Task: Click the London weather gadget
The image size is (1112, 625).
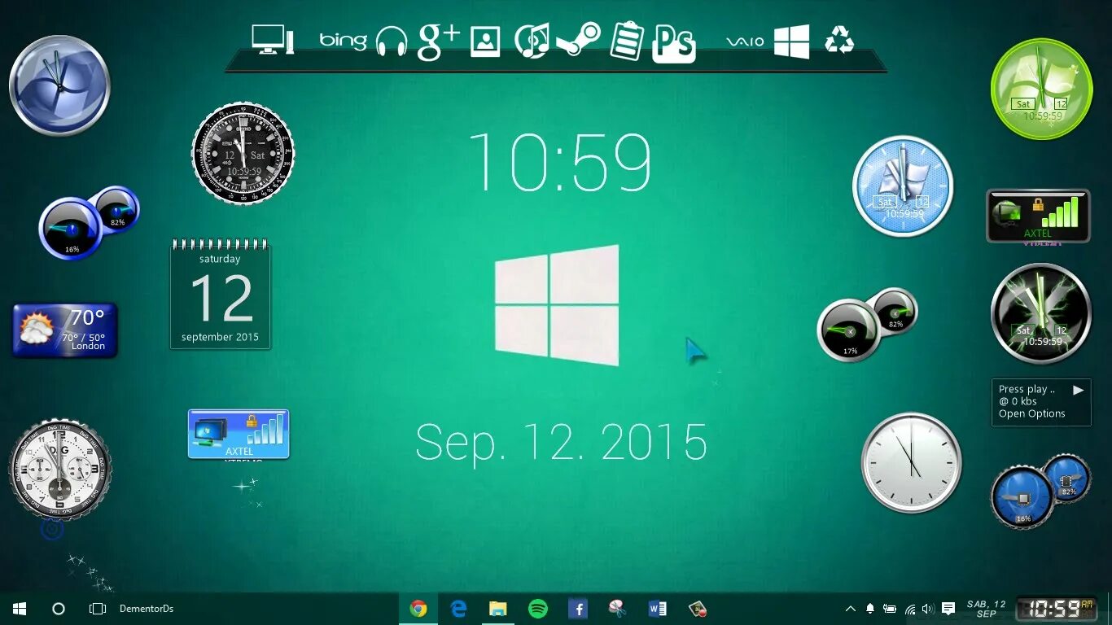Action: click(x=65, y=330)
